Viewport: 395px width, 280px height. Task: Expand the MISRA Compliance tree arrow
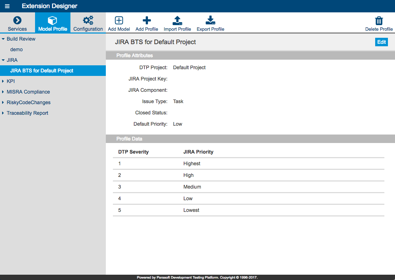click(3, 92)
